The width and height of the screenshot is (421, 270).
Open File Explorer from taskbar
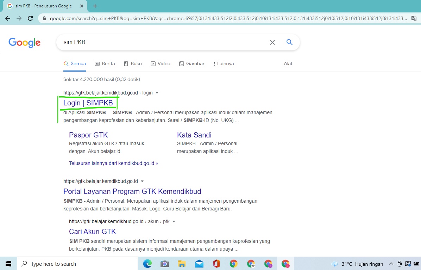pyautogui.click(x=182, y=264)
